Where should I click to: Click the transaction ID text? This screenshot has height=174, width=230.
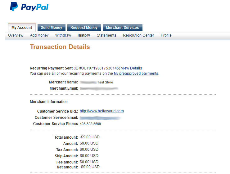(97, 68)
